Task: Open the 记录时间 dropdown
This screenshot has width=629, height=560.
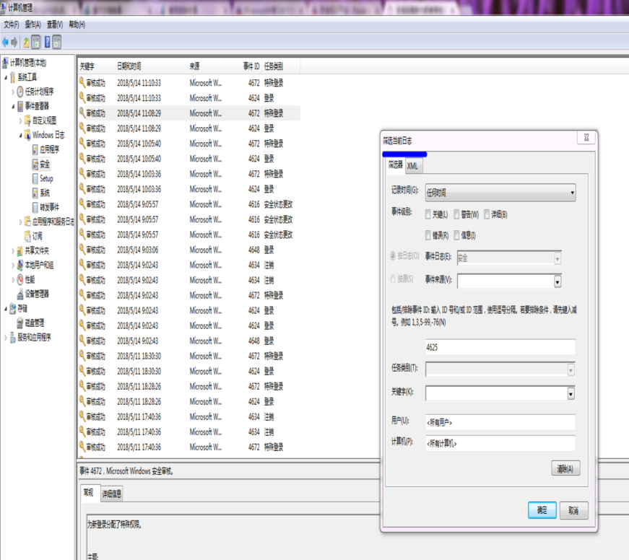Action: click(x=500, y=193)
